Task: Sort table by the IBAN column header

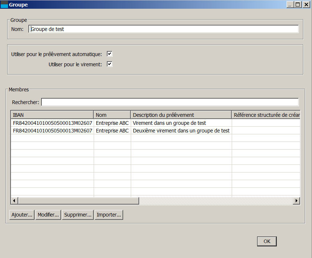Action: [52, 115]
